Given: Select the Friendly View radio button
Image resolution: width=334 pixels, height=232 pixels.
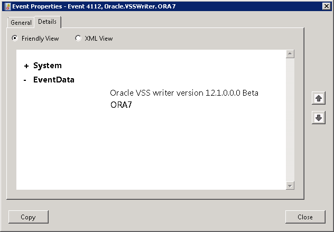Looking at the screenshot, I should click(x=15, y=39).
